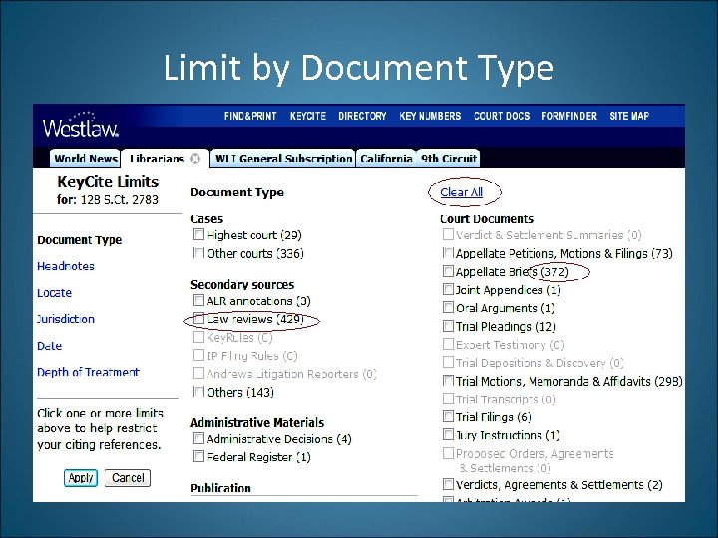
Task: Click the Trial Depositions & Discovery checkbox
Action: (448, 362)
